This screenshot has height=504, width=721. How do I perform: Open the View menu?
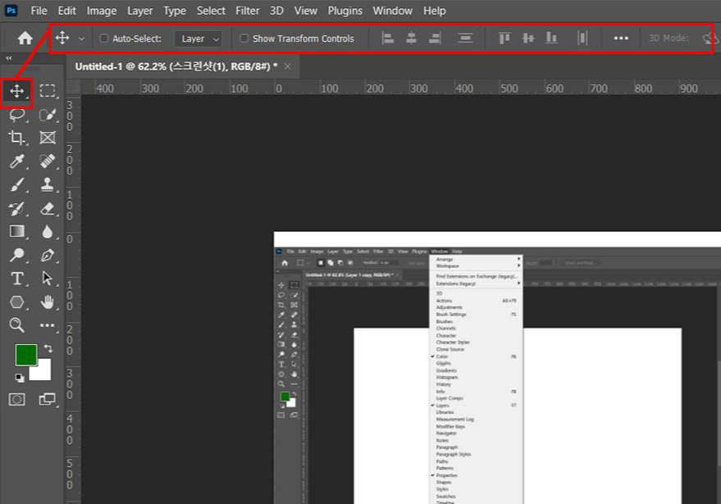pos(305,11)
